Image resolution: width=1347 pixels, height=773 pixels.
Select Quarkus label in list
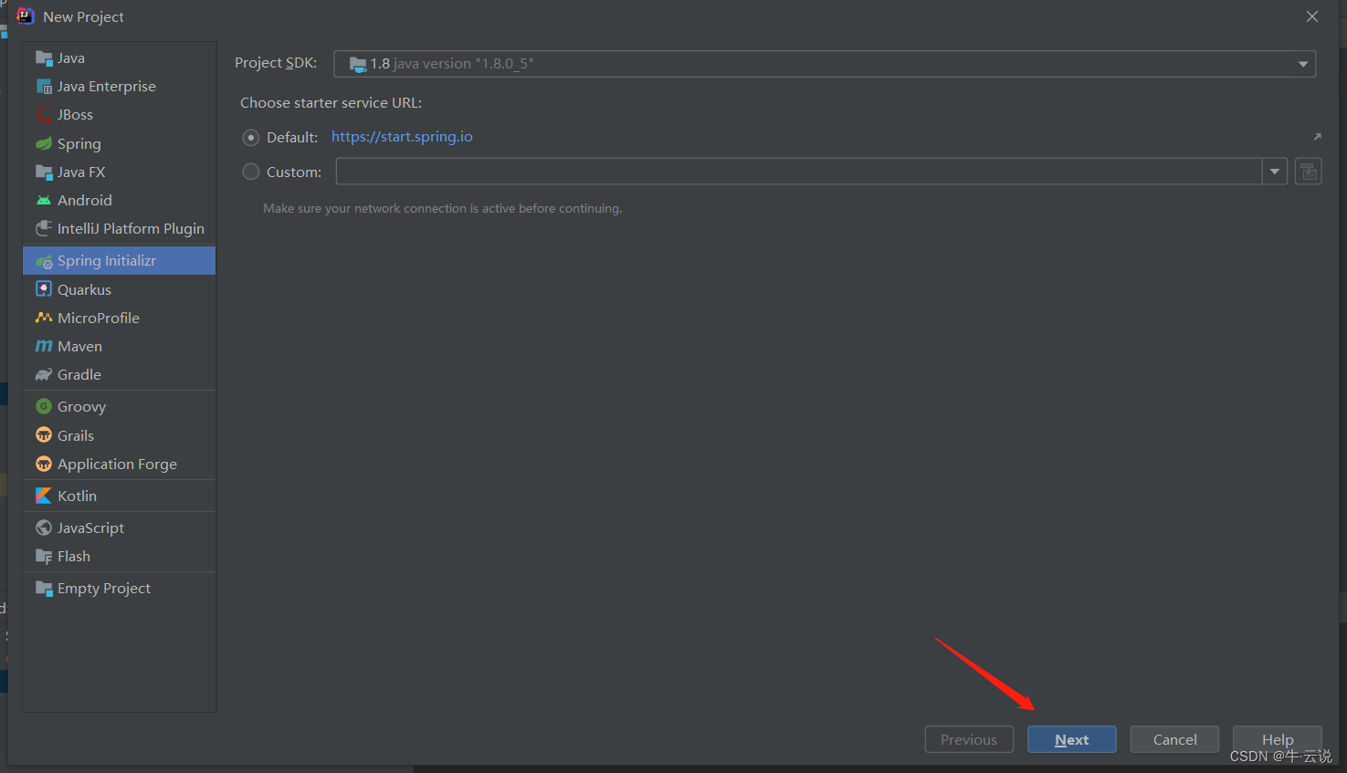pyautogui.click(x=84, y=289)
